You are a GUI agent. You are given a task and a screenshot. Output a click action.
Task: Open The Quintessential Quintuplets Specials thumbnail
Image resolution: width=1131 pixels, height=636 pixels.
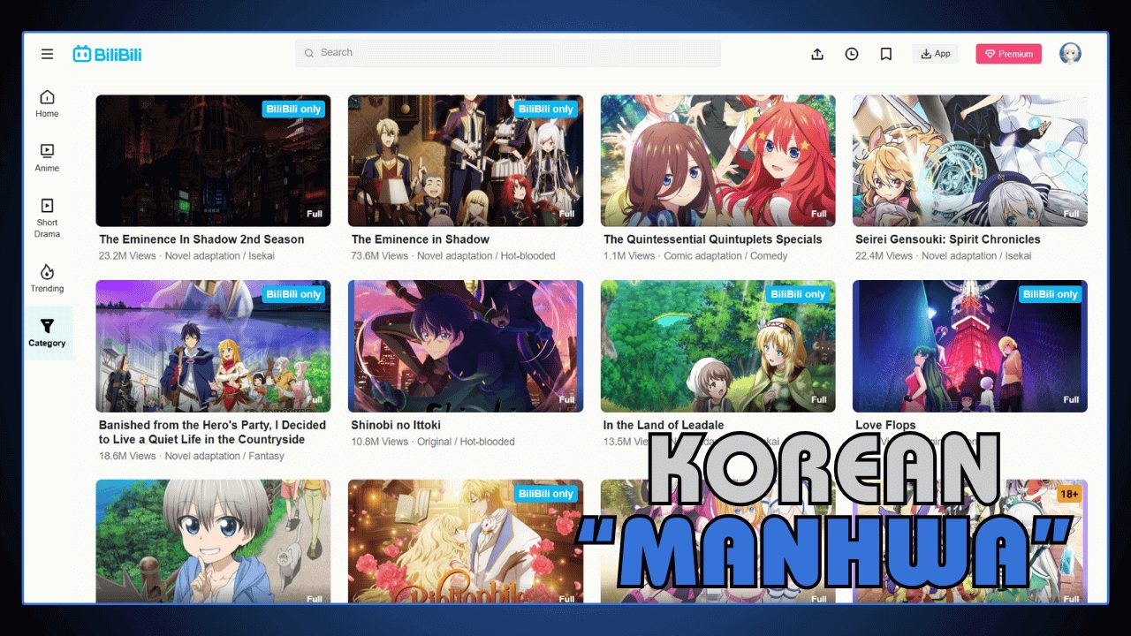[x=717, y=161]
